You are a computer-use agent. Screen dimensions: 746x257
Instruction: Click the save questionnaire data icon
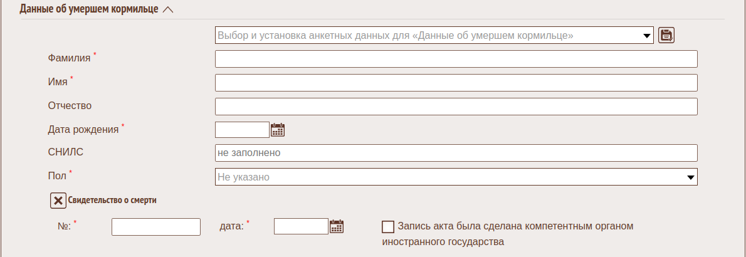(x=666, y=36)
